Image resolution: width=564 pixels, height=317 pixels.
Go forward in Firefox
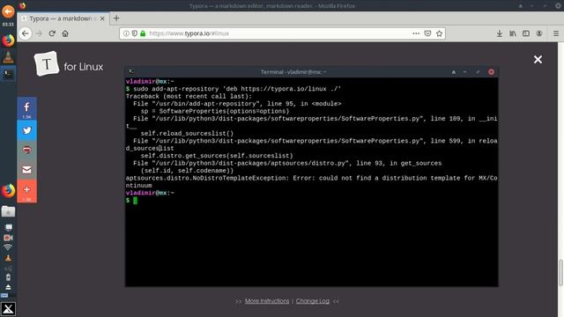[39, 33]
